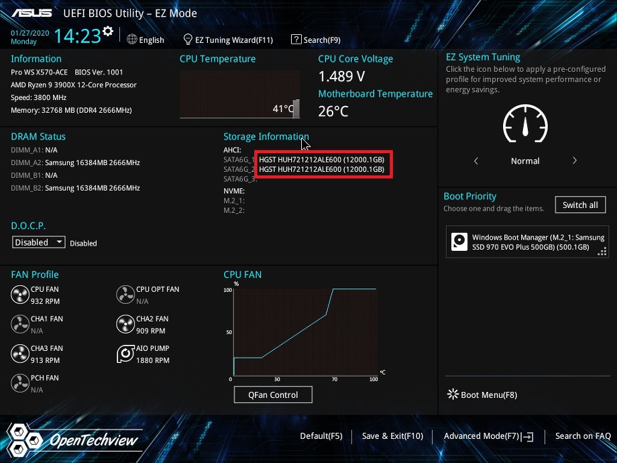Click the Speed: 3800 MHz text

coord(39,97)
